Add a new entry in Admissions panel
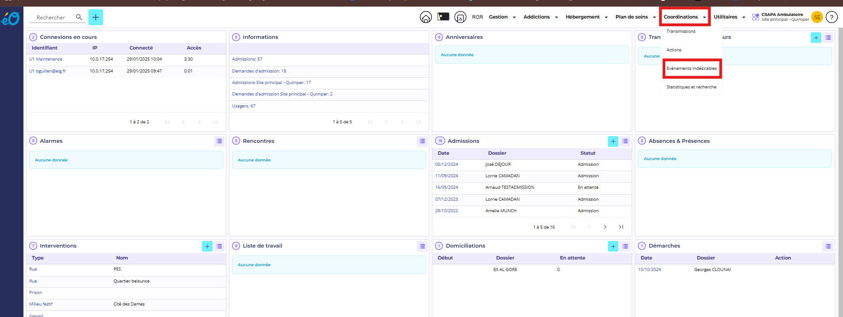This screenshot has width=843, height=317. (x=613, y=141)
